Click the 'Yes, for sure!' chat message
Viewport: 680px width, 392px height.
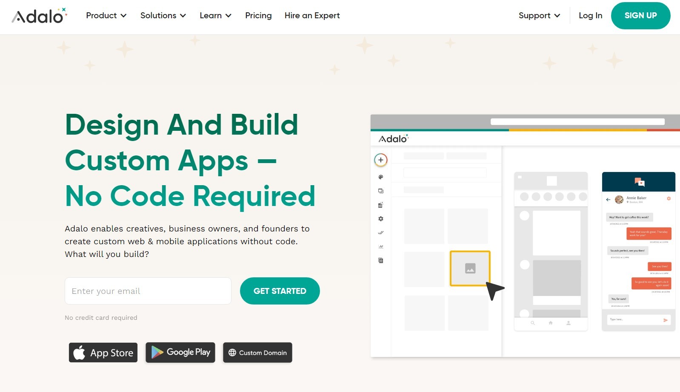619,299
